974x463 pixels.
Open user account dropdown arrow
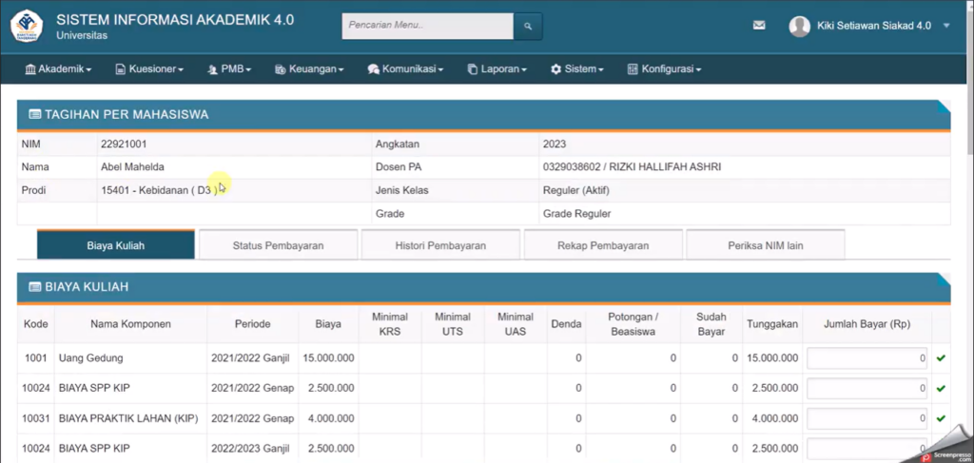(x=946, y=27)
